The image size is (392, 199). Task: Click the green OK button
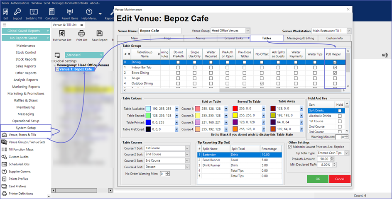click(x=317, y=179)
